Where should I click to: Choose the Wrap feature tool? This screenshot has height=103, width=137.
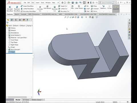coord(94,6)
